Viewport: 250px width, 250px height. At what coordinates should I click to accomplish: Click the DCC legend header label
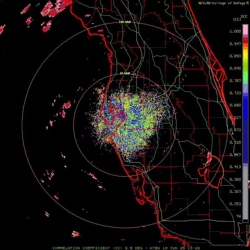244,17
